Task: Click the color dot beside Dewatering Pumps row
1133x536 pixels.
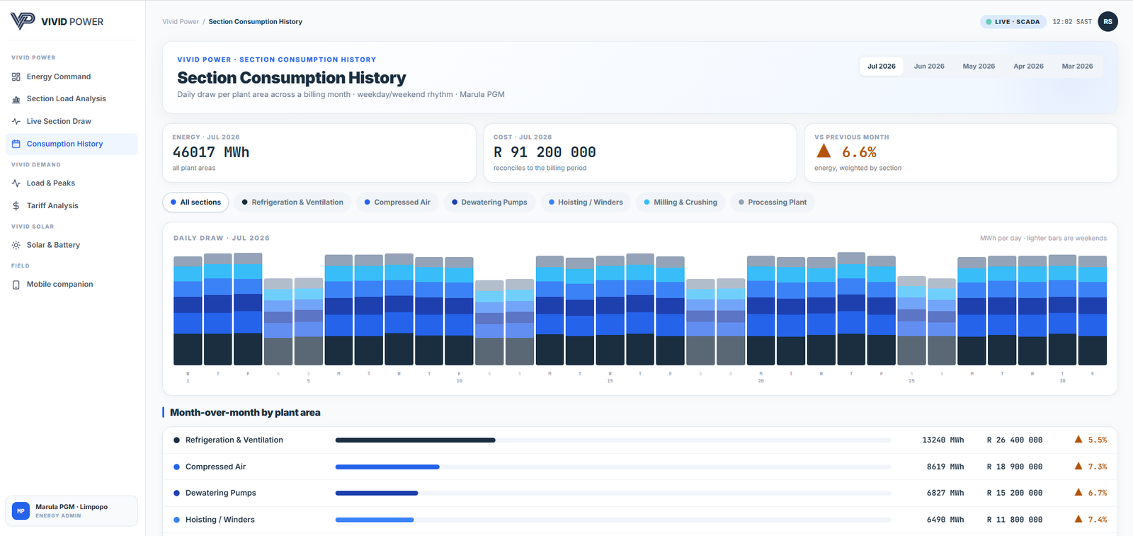Action: click(x=177, y=493)
